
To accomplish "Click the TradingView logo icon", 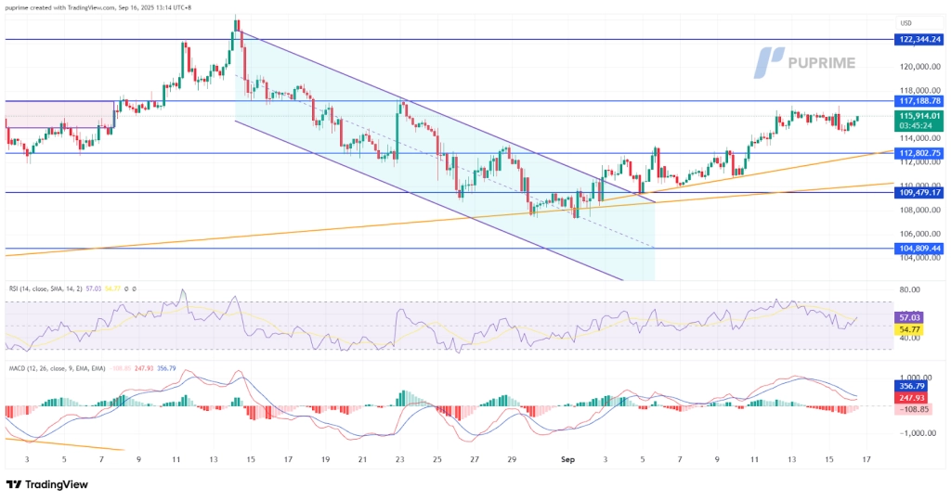I will pos(14,484).
